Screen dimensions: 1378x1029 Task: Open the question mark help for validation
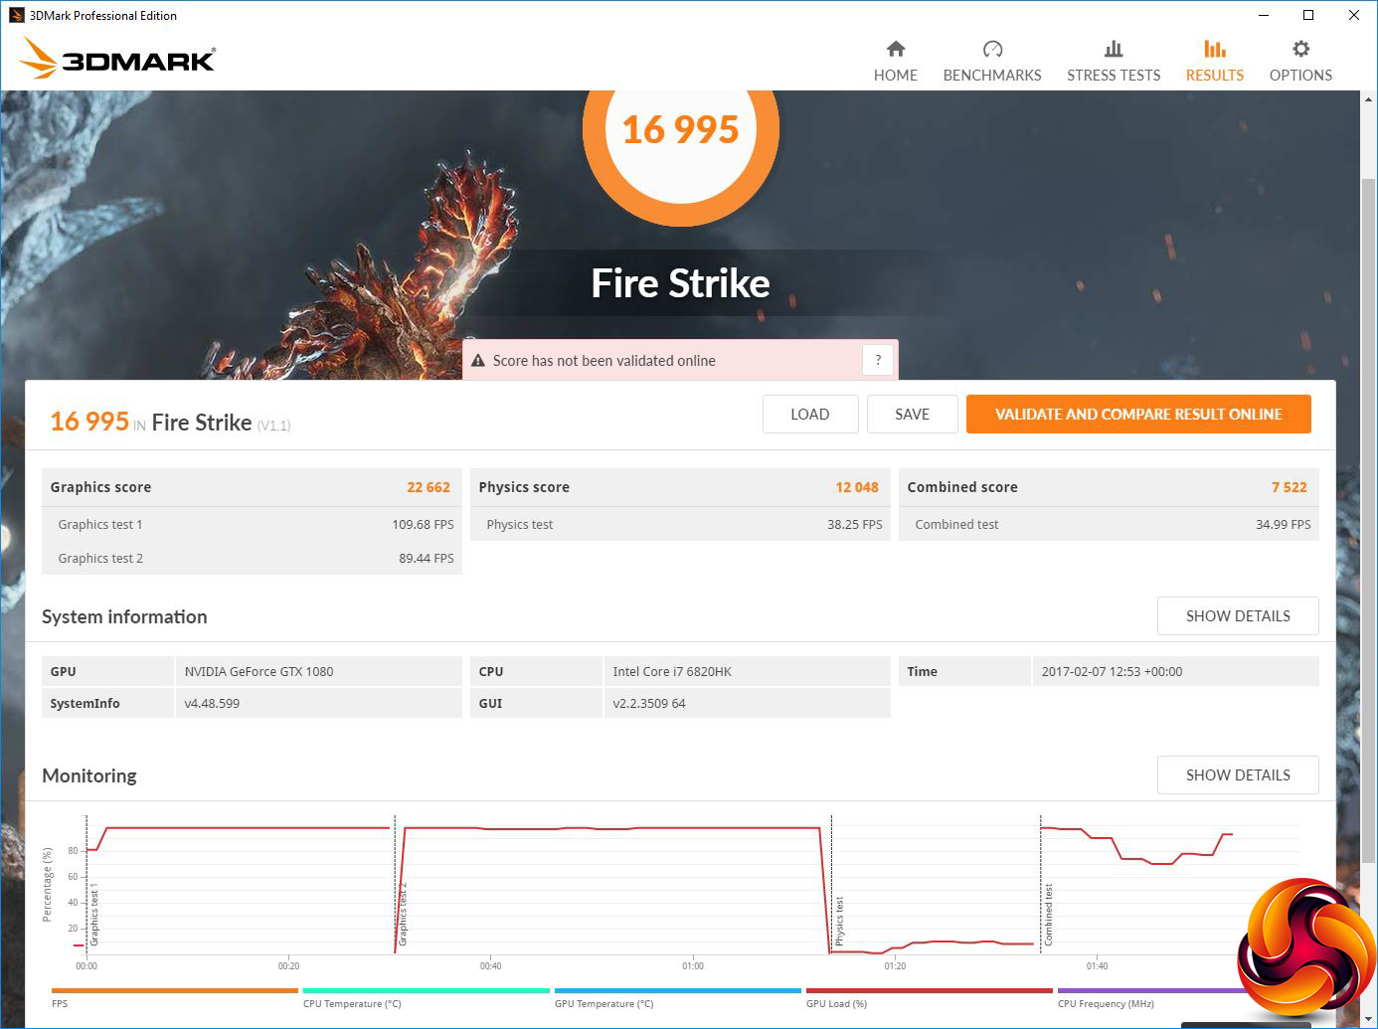tap(878, 360)
